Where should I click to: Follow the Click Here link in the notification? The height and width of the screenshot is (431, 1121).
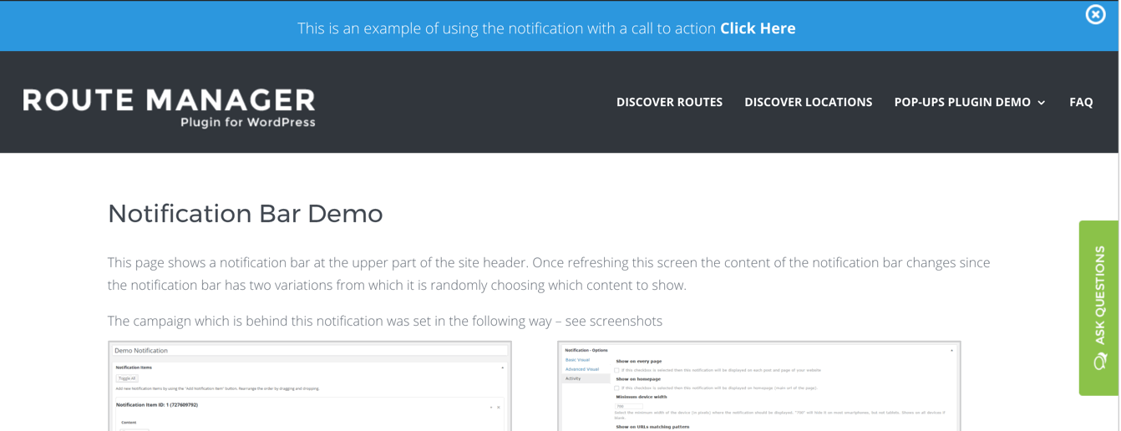758,28
